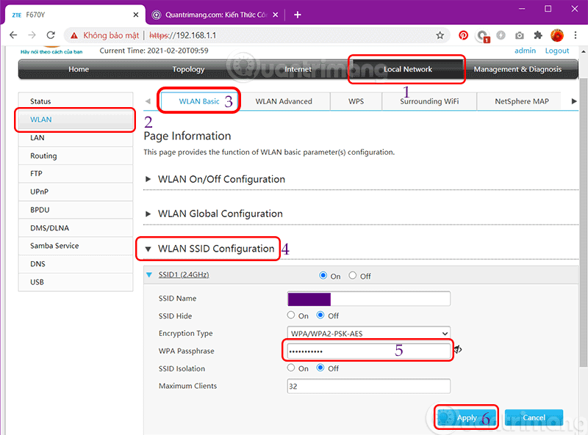Open the Pinterest extension icon
The width and height of the screenshot is (588, 435).
tap(464, 34)
